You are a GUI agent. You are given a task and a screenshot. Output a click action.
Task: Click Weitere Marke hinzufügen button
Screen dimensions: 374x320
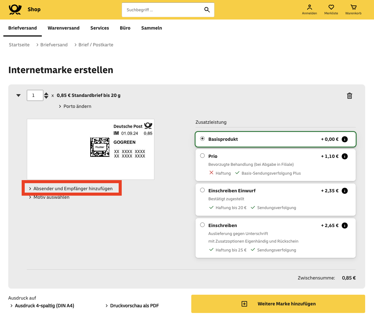click(278, 304)
